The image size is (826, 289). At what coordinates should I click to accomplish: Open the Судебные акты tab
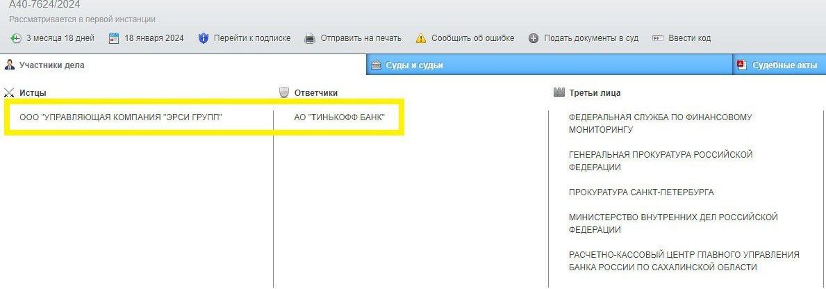tap(785, 65)
